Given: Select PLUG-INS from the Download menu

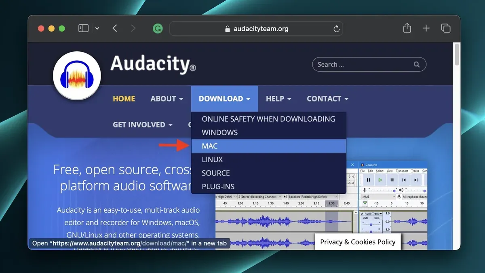Looking at the screenshot, I should pyautogui.click(x=268, y=186).
